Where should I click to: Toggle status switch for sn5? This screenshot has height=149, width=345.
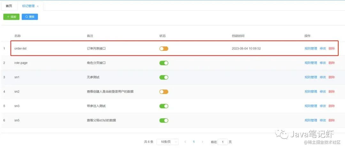coord(164,120)
